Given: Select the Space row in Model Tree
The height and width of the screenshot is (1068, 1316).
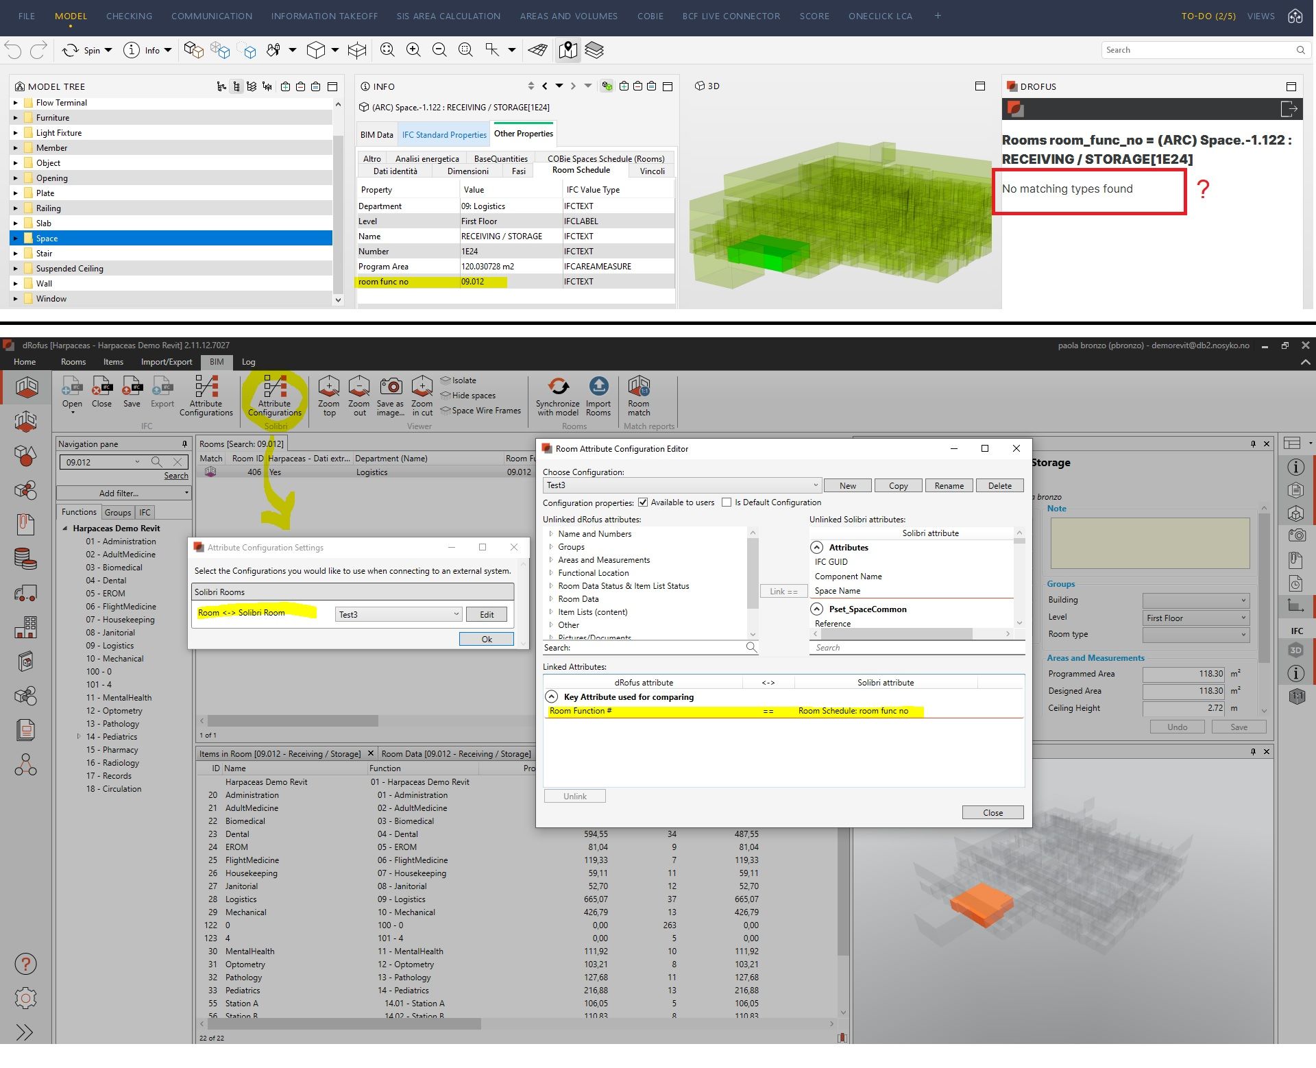Looking at the screenshot, I should click(171, 239).
